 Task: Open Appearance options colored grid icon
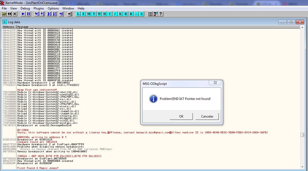(155, 14)
